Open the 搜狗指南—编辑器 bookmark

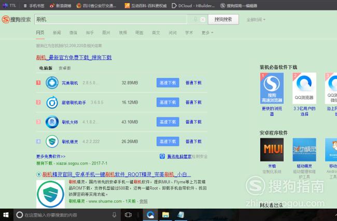[238, 6]
